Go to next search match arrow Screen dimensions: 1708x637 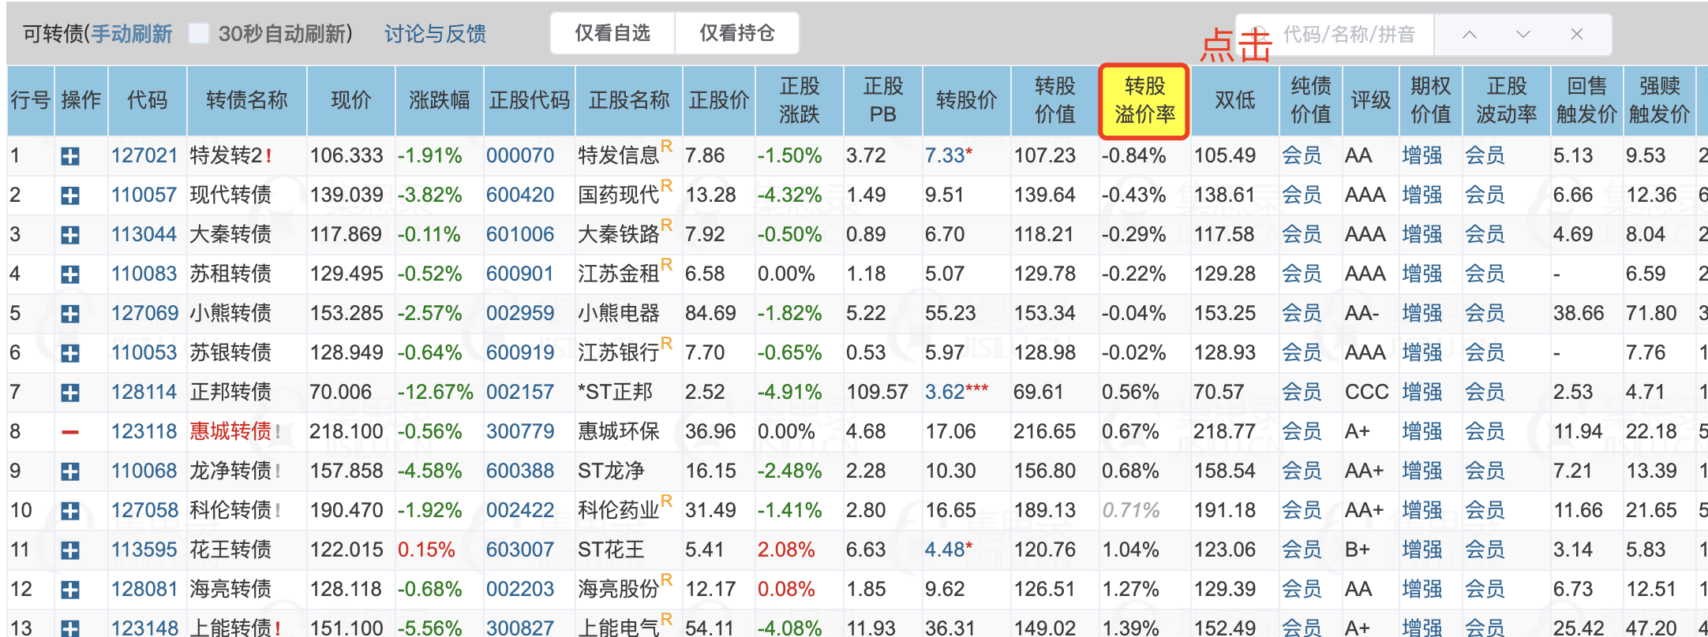1523,34
